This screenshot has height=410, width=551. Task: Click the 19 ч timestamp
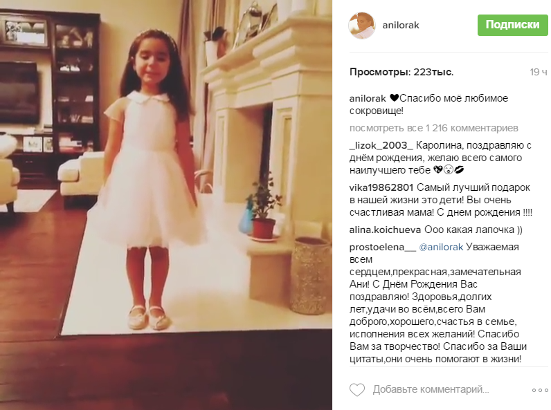[539, 72]
